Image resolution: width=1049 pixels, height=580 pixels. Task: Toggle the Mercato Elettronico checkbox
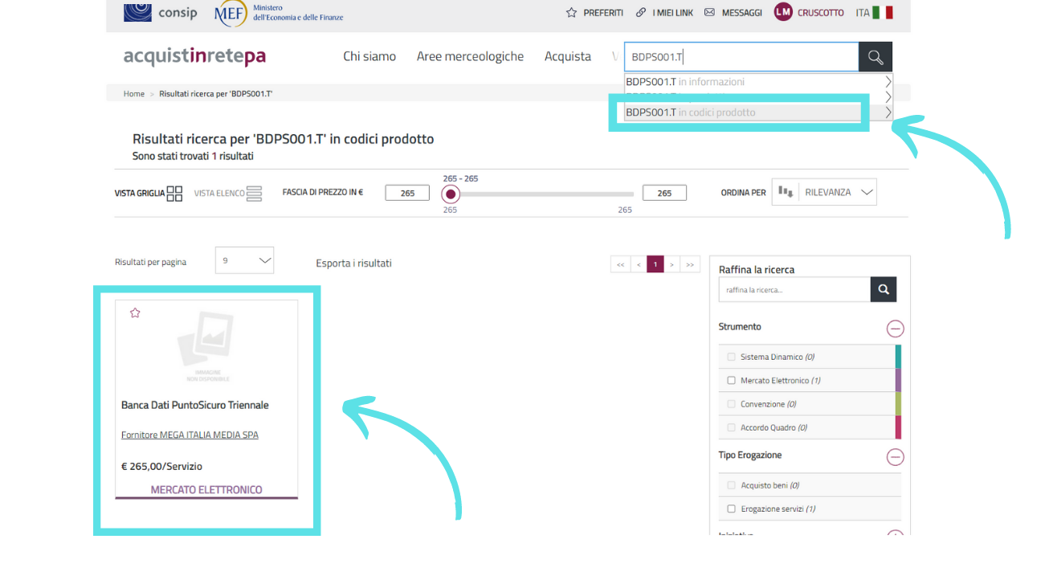(731, 381)
